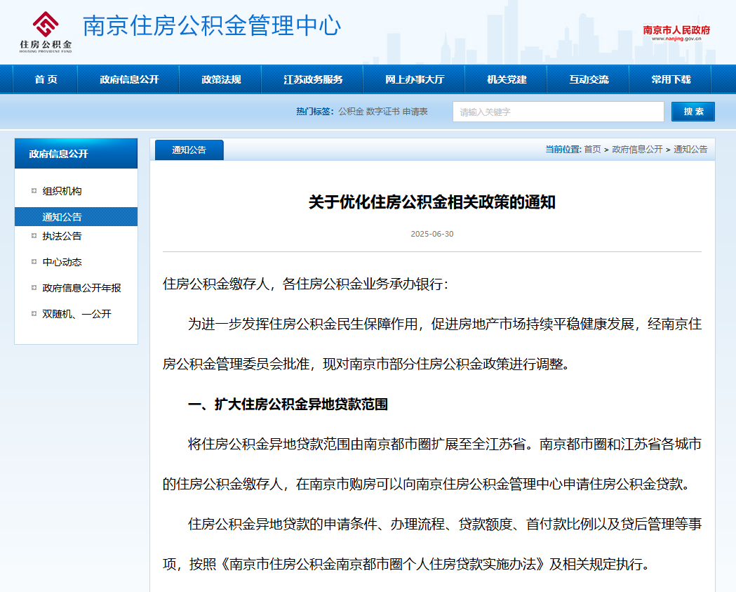
Task: Select the 申请表 hot tag
Action: [x=415, y=112]
